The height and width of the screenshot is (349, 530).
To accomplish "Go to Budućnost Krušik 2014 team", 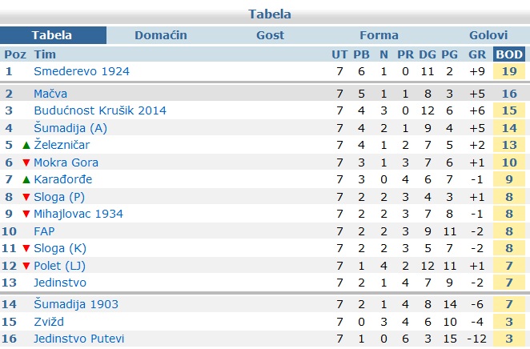I will [100, 110].
